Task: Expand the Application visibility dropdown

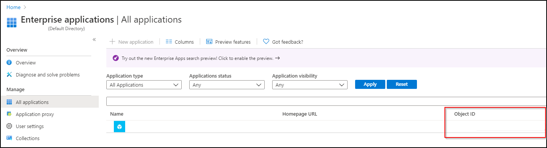Action: coord(310,85)
